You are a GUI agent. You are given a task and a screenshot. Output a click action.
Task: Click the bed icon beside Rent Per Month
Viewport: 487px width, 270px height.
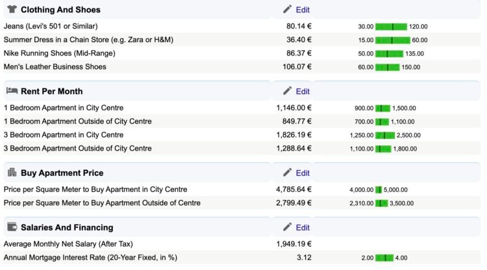(12, 91)
